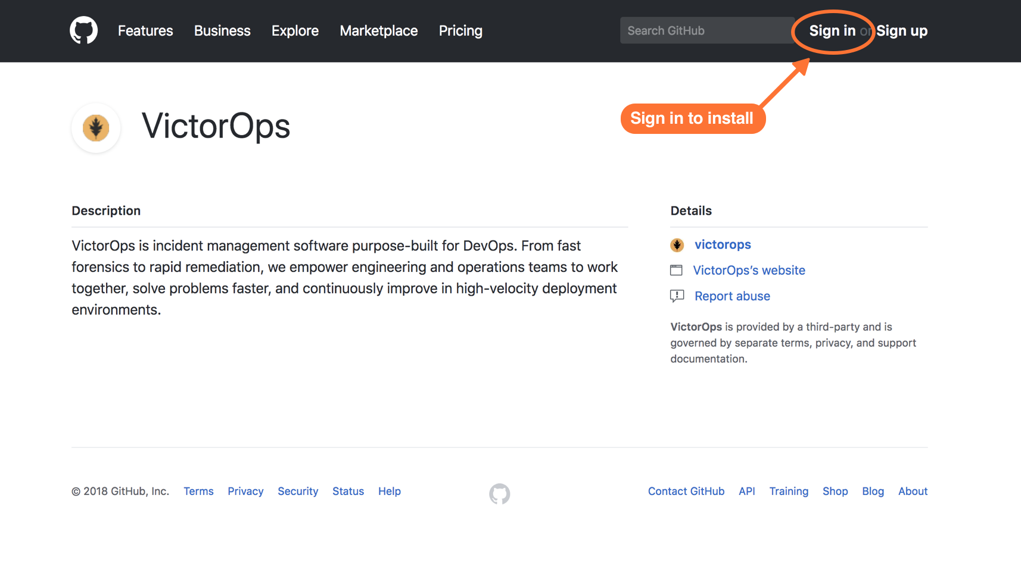
Task: Click the Search GitHub input field
Action: point(706,30)
